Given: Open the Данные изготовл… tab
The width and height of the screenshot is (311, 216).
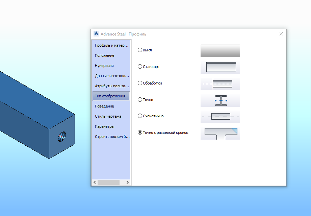Looking at the screenshot, I should 111,76.
